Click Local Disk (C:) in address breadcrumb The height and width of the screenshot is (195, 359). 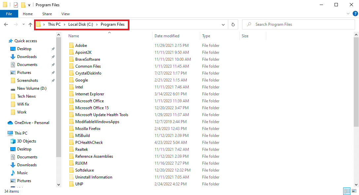click(x=81, y=24)
